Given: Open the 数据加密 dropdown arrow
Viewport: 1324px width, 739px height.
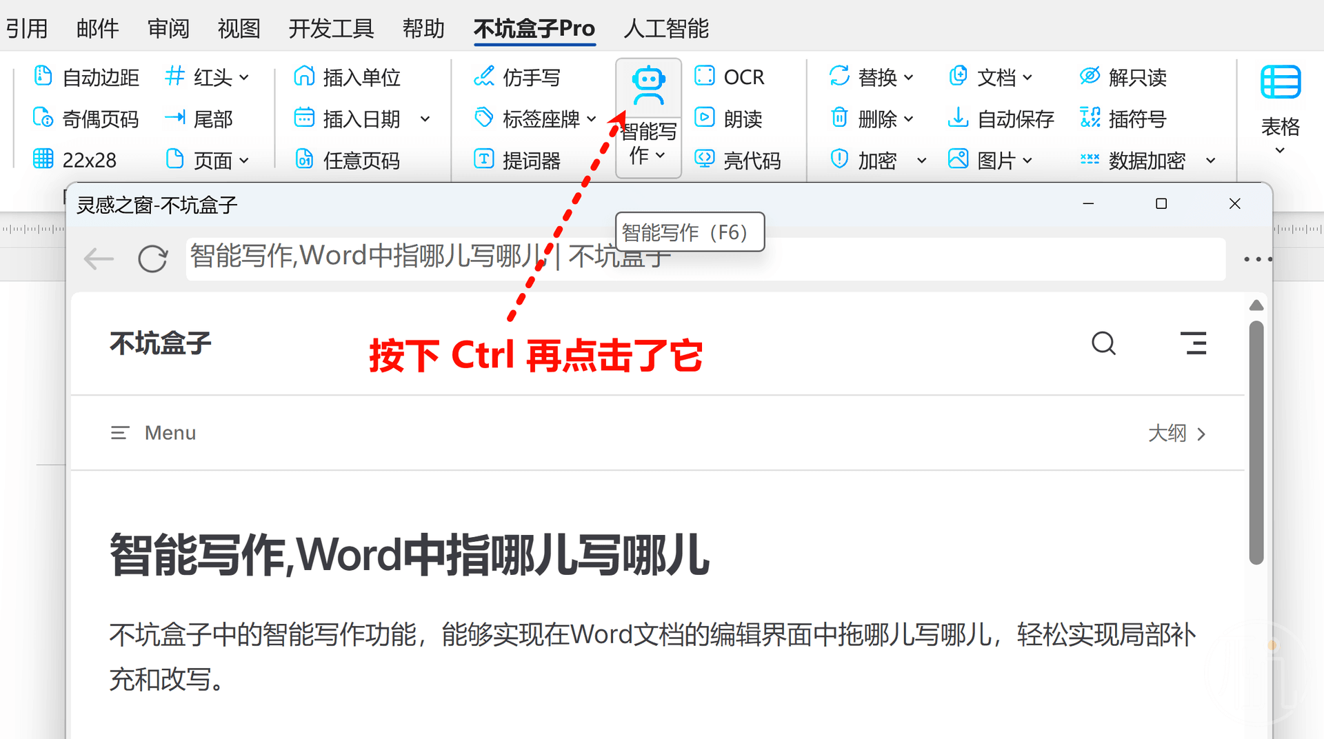Looking at the screenshot, I should (x=1211, y=161).
